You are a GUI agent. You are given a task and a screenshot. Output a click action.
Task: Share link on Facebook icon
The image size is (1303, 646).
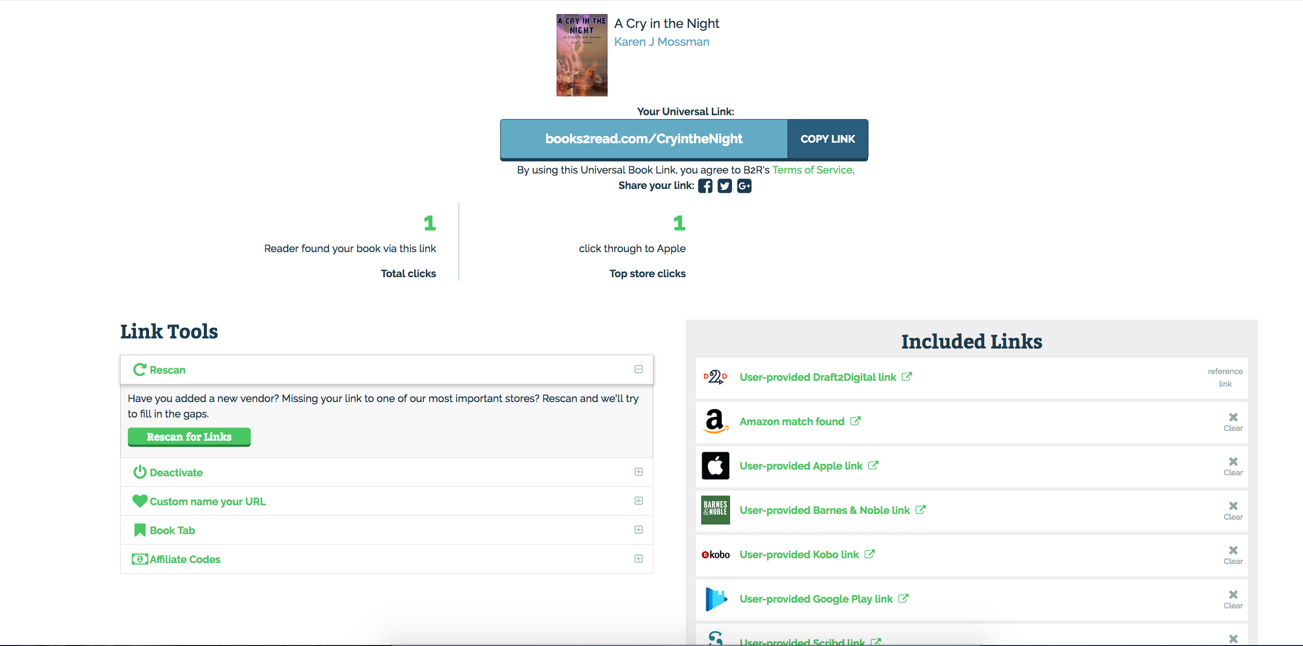click(705, 186)
